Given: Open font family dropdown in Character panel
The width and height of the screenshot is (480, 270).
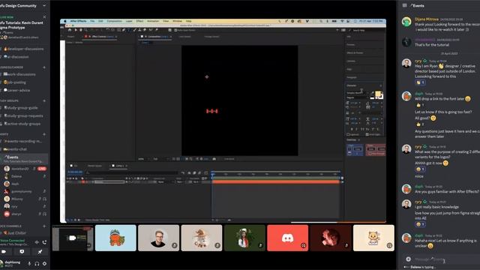Looking at the screenshot, I should 357,93.
